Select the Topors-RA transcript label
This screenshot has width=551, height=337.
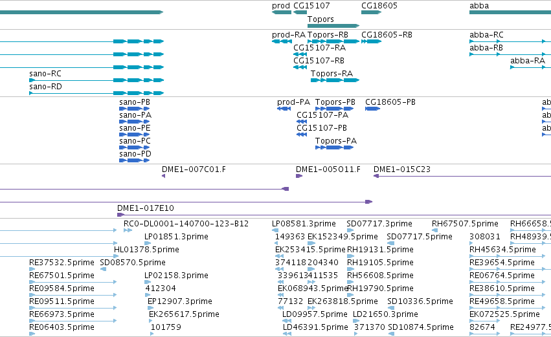point(332,74)
